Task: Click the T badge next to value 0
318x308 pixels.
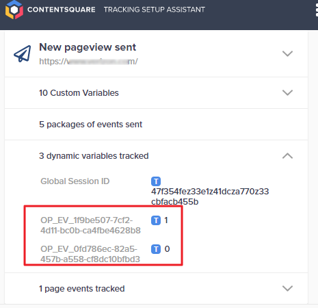Action: pos(156,249)
